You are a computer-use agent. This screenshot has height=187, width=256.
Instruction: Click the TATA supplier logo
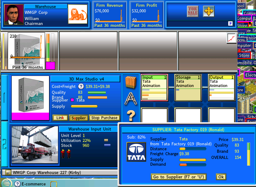(136, 152)
